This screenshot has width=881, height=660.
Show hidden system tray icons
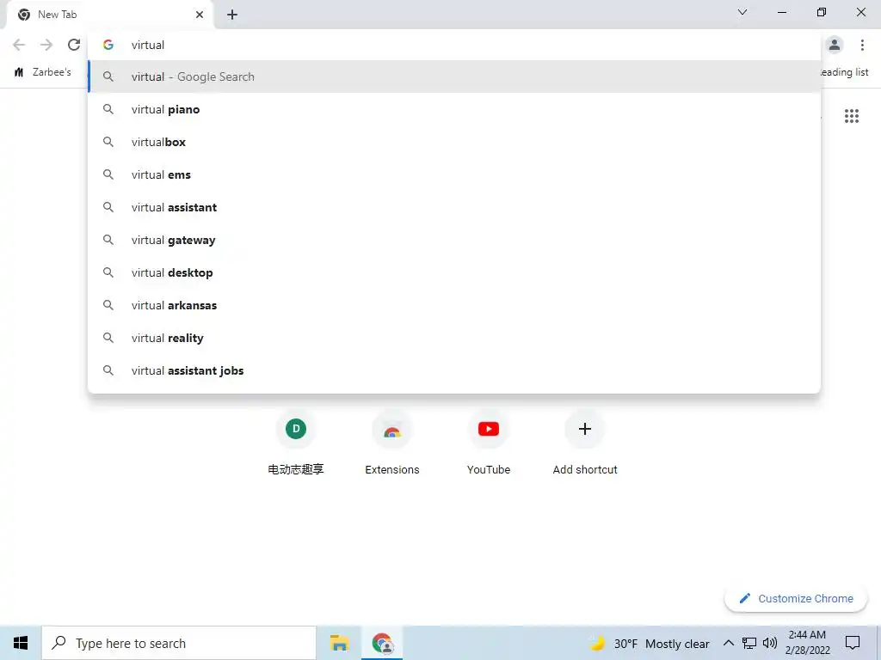[728, 643]
